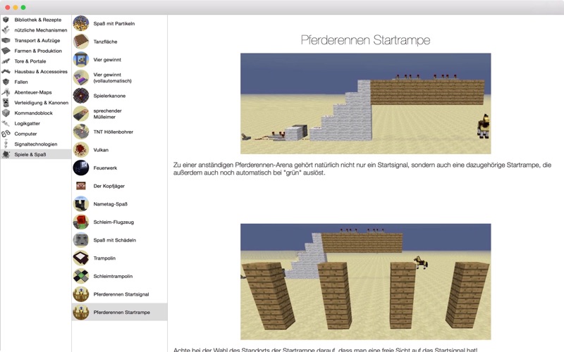Open the Feuerwerk entry
The height and width of the screenshot is (352, 564).
[x=119, y=168]
